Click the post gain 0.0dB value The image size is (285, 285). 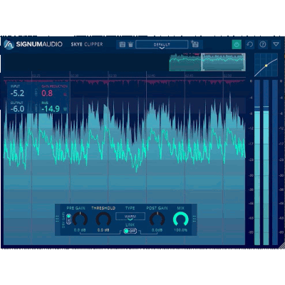(x=157, y=230)
